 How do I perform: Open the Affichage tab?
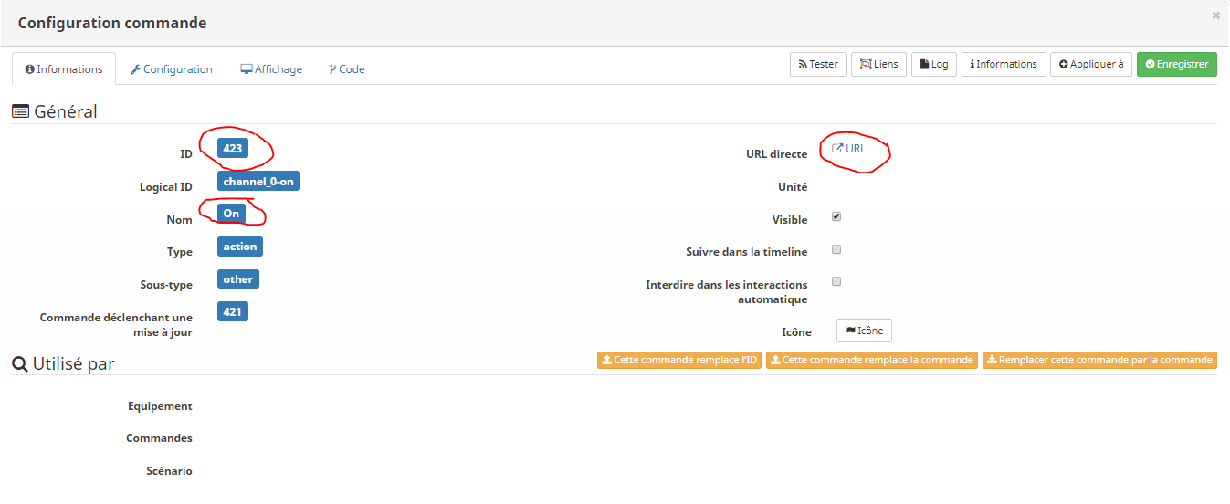271,69
